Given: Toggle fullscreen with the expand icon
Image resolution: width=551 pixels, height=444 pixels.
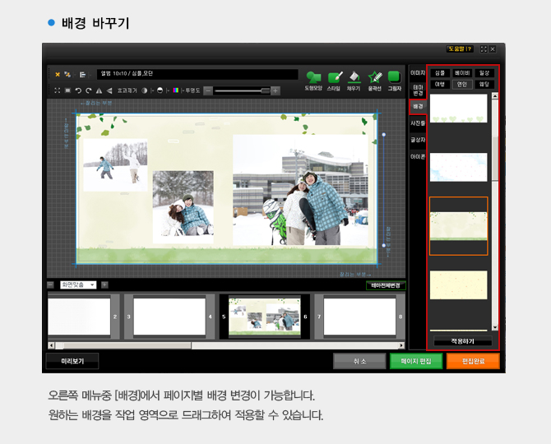Looking at the screenshot, I should pos(484,49).
